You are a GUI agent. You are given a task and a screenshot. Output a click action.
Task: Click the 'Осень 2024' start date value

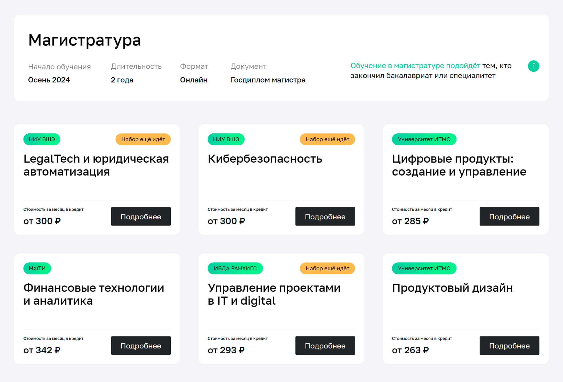(x=49, y=80)
